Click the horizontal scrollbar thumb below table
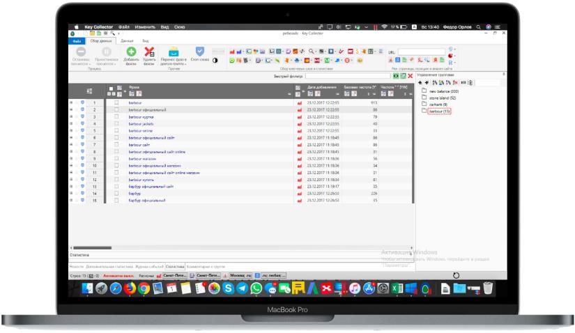The width and height of the screenshot is (575, 333). click(92, 248)
